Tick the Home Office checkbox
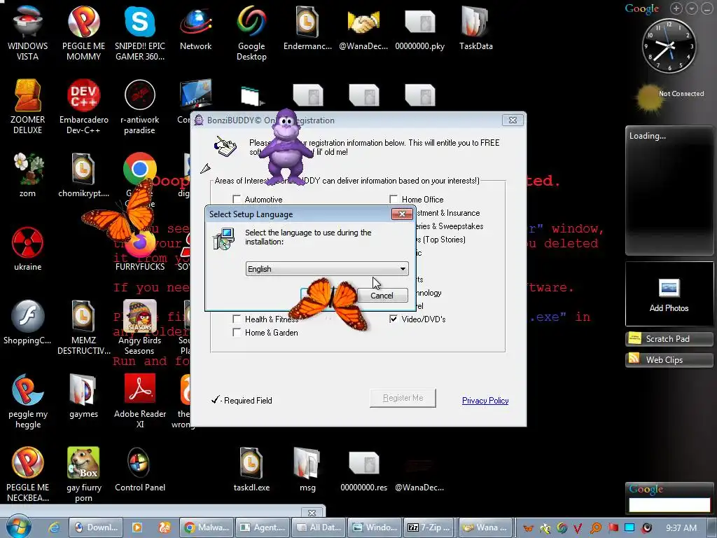Screen dimensions: 717x538 tap(394, 199)
